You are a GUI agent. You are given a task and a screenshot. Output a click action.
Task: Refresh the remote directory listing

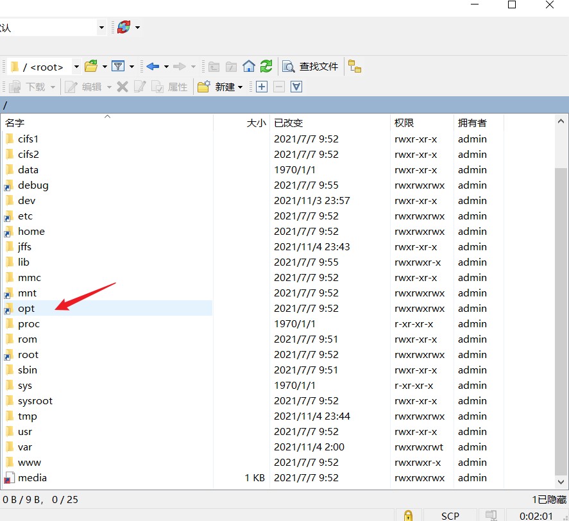point(266,67)
